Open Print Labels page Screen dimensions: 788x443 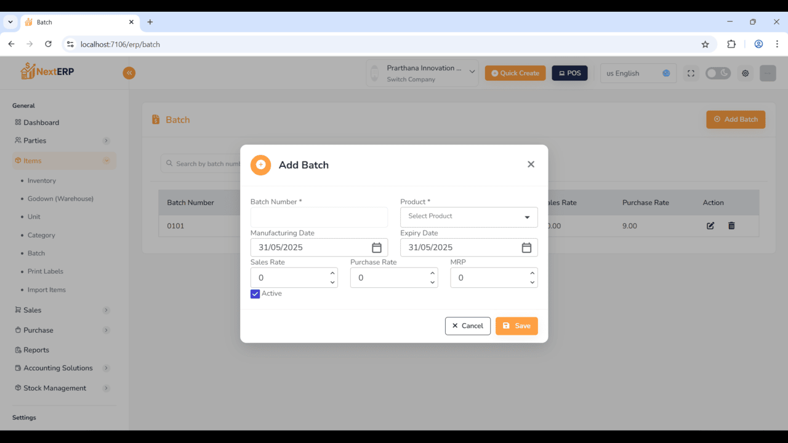point(46,271)
